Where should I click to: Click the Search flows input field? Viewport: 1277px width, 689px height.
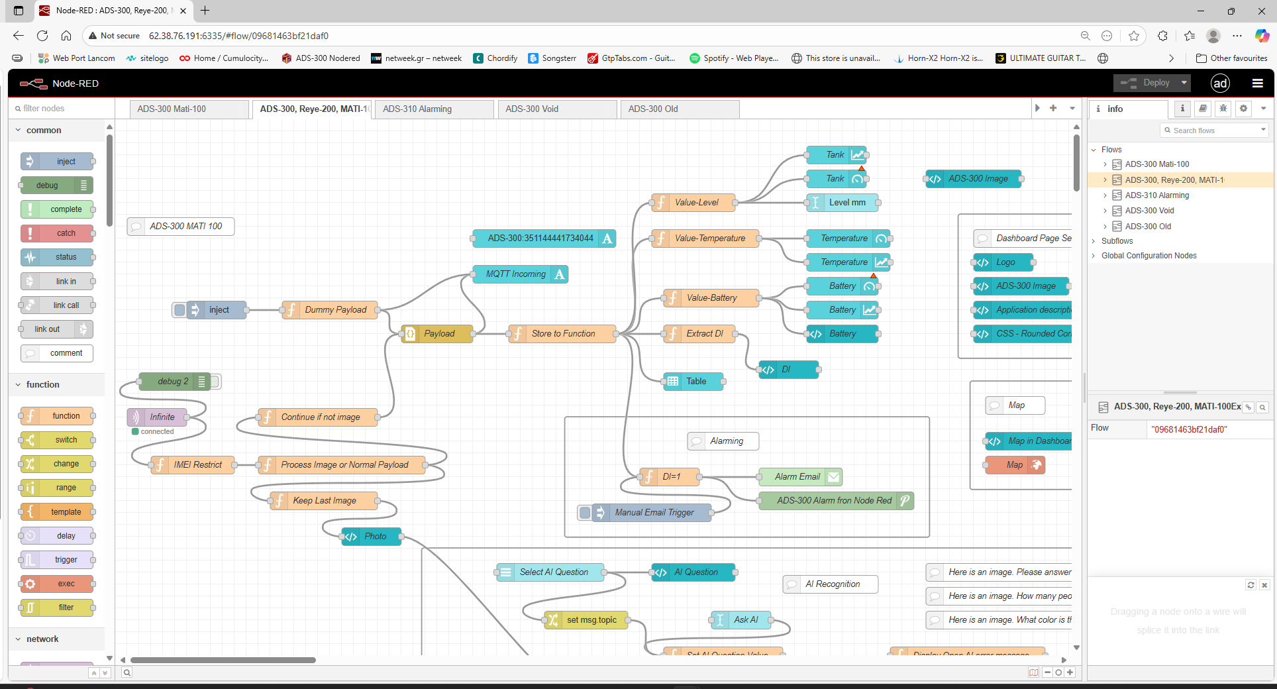[x=1213, y=131]
